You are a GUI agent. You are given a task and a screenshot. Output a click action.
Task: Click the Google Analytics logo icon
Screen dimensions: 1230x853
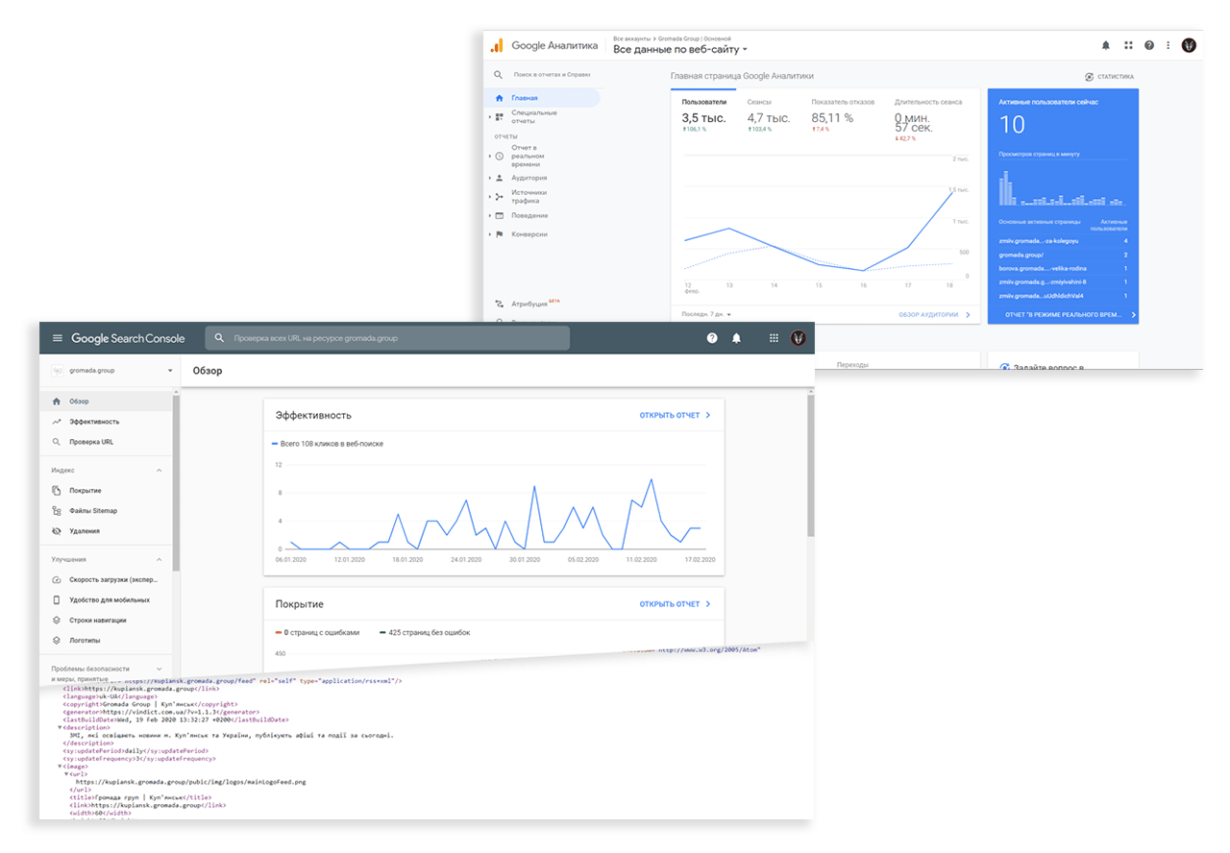pos(497,45)
